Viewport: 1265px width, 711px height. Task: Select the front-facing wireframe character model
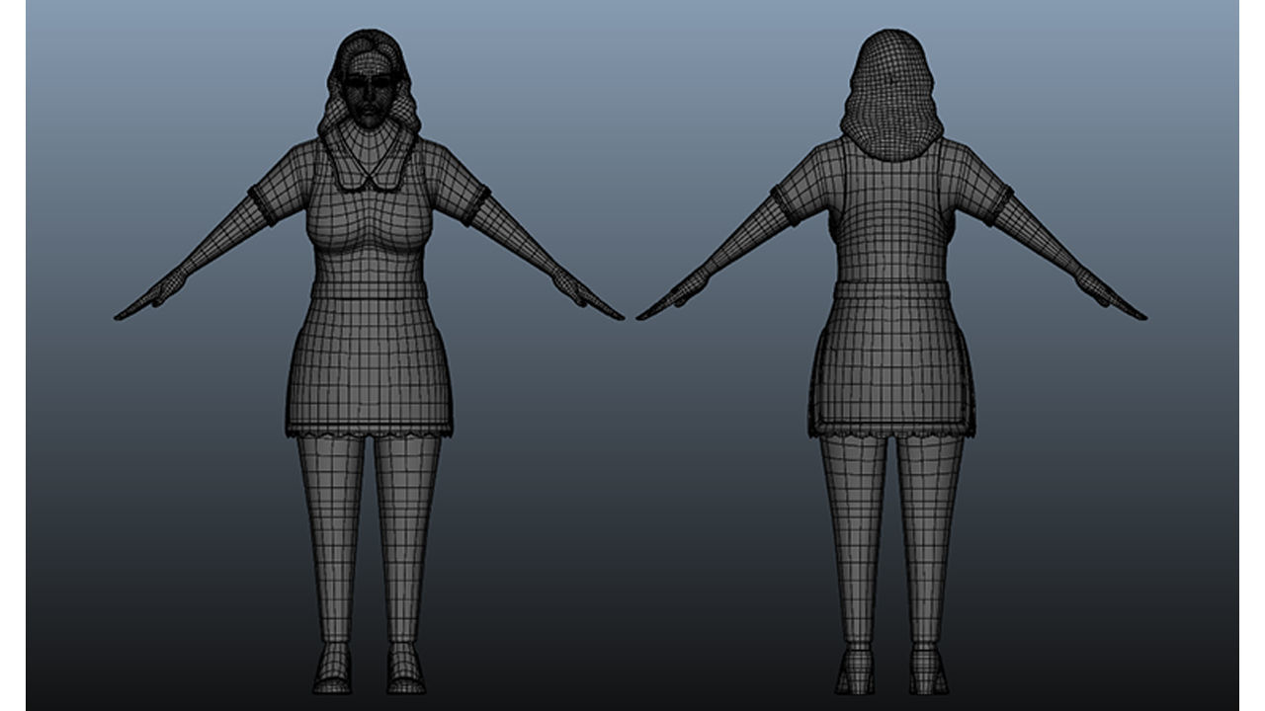(370, 361)
